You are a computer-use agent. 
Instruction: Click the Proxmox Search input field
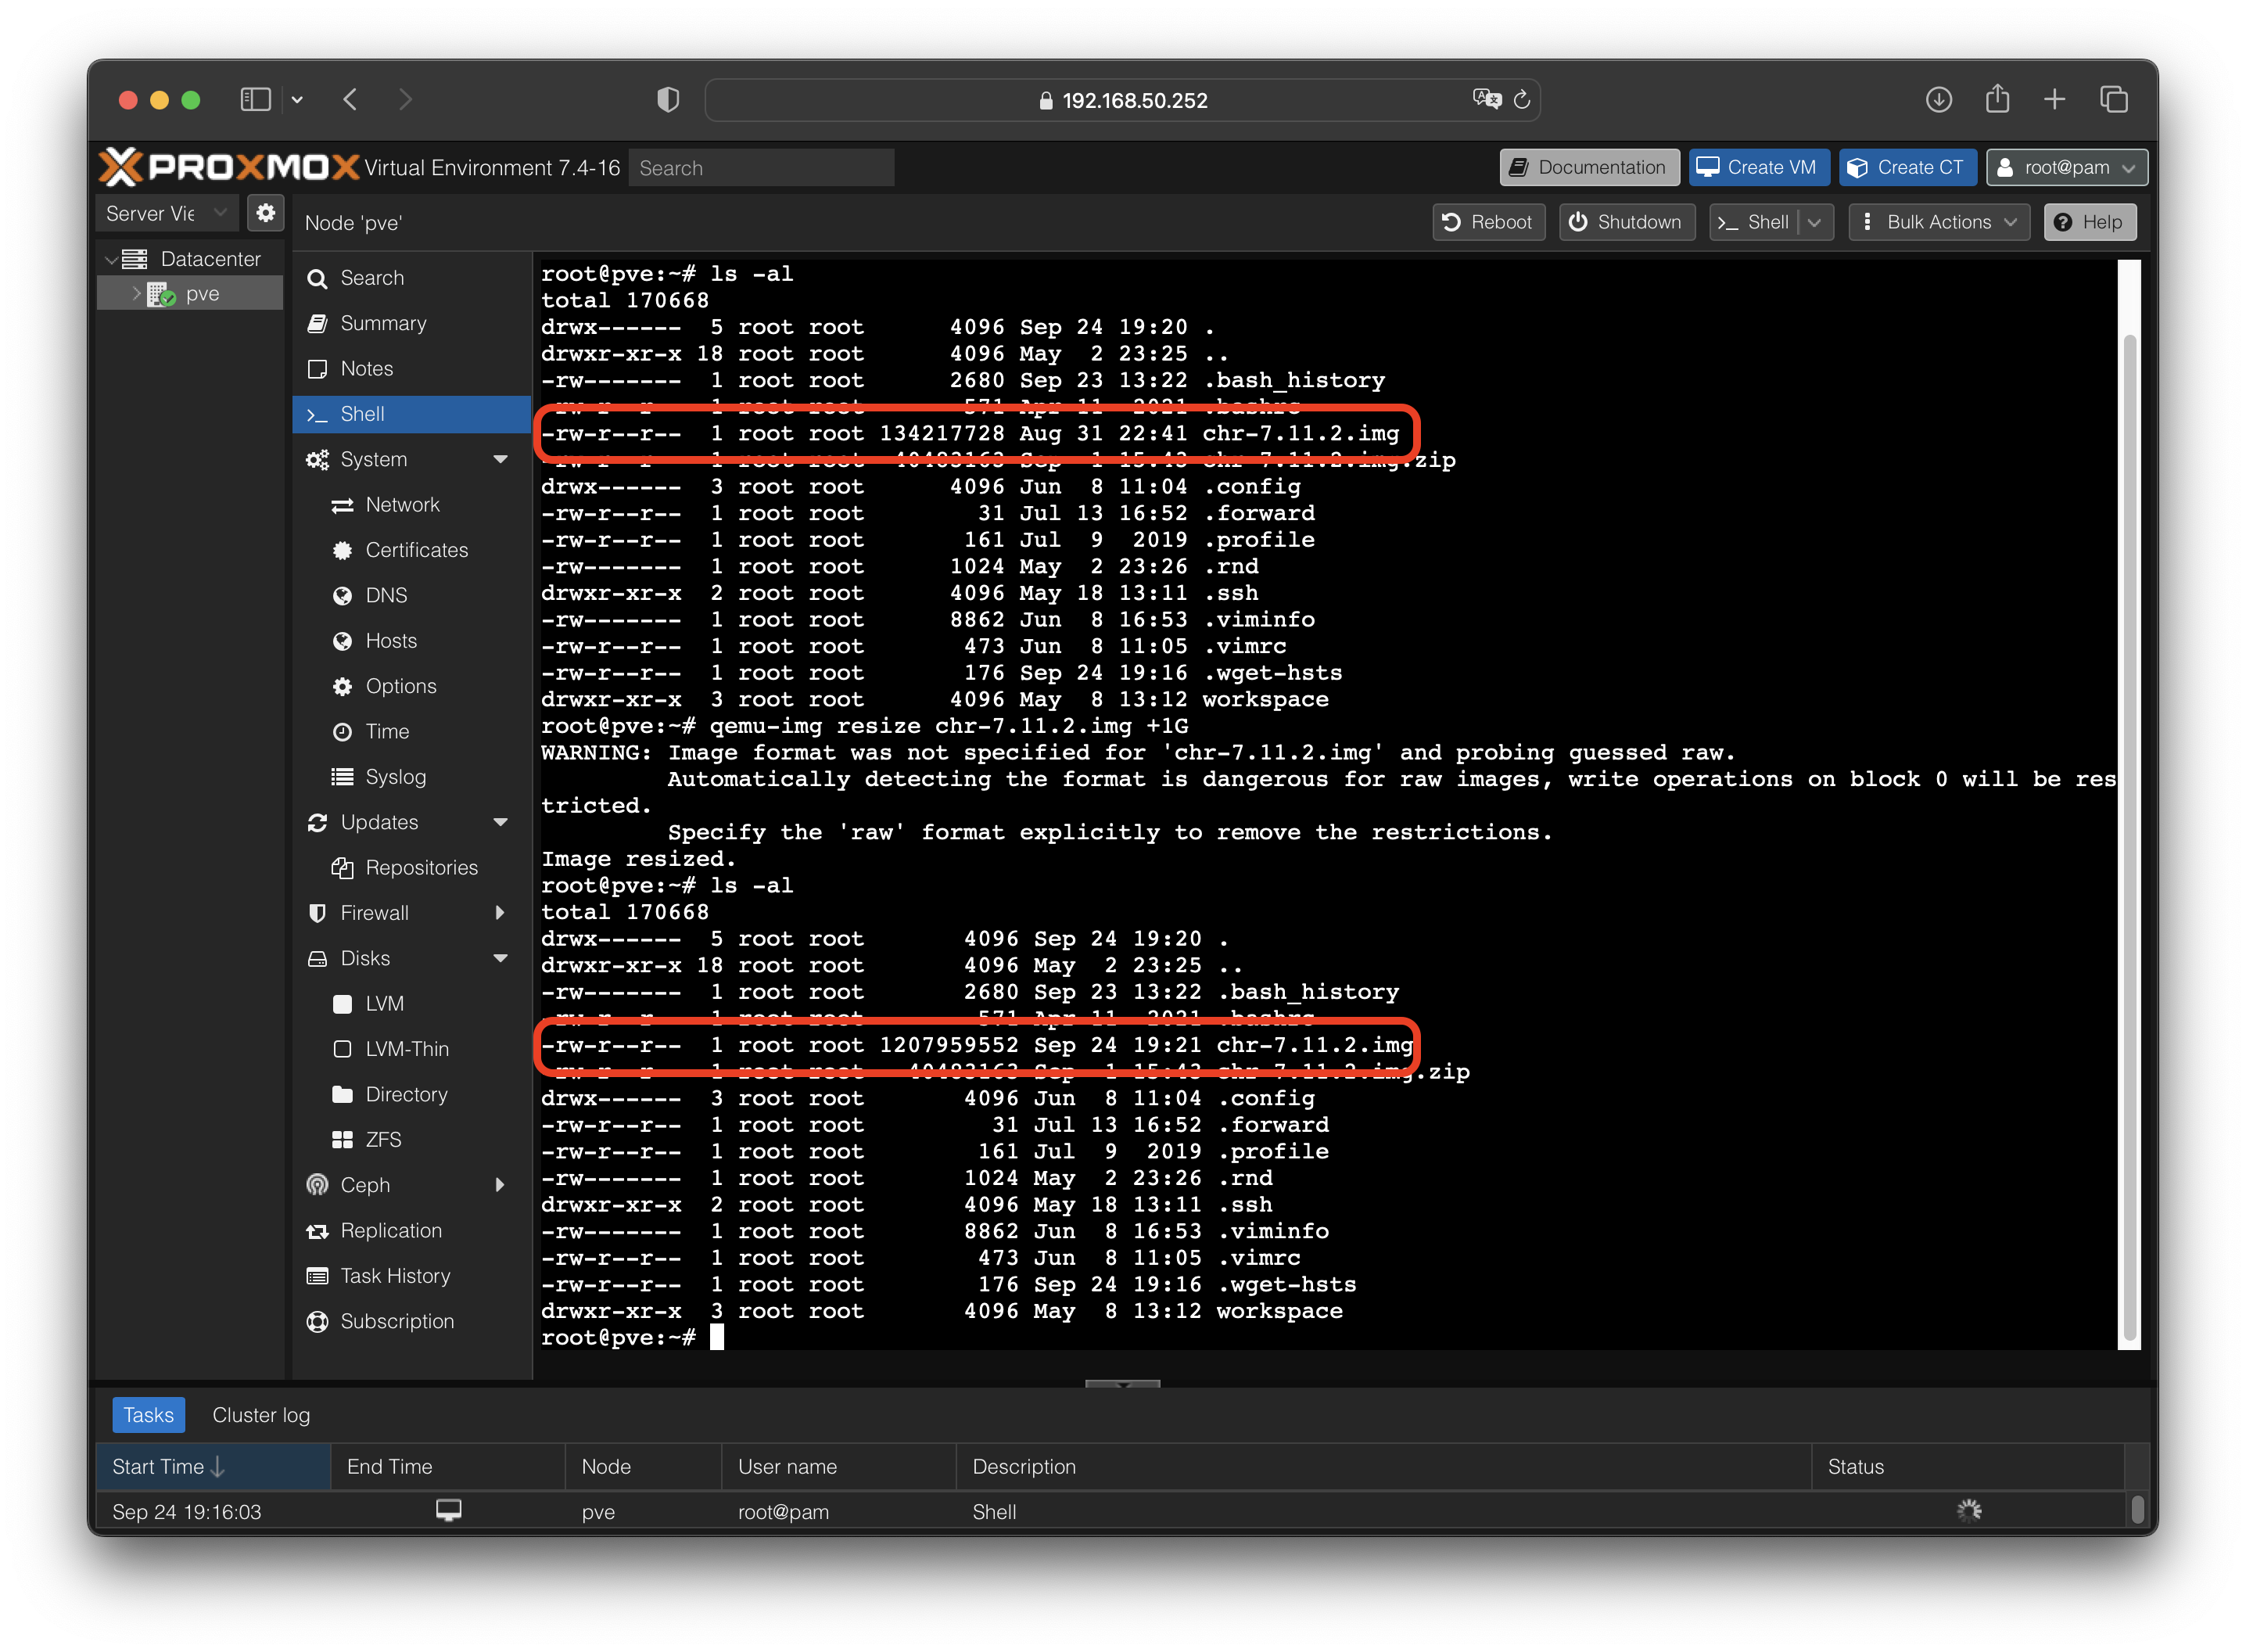(762, 168)
